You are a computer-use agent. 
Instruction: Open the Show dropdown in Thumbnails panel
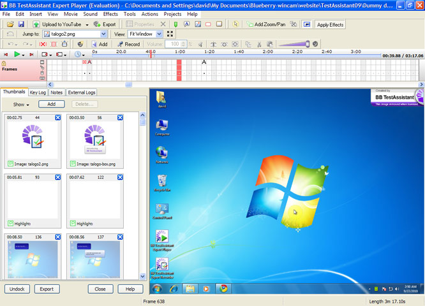tap(21, 105)
